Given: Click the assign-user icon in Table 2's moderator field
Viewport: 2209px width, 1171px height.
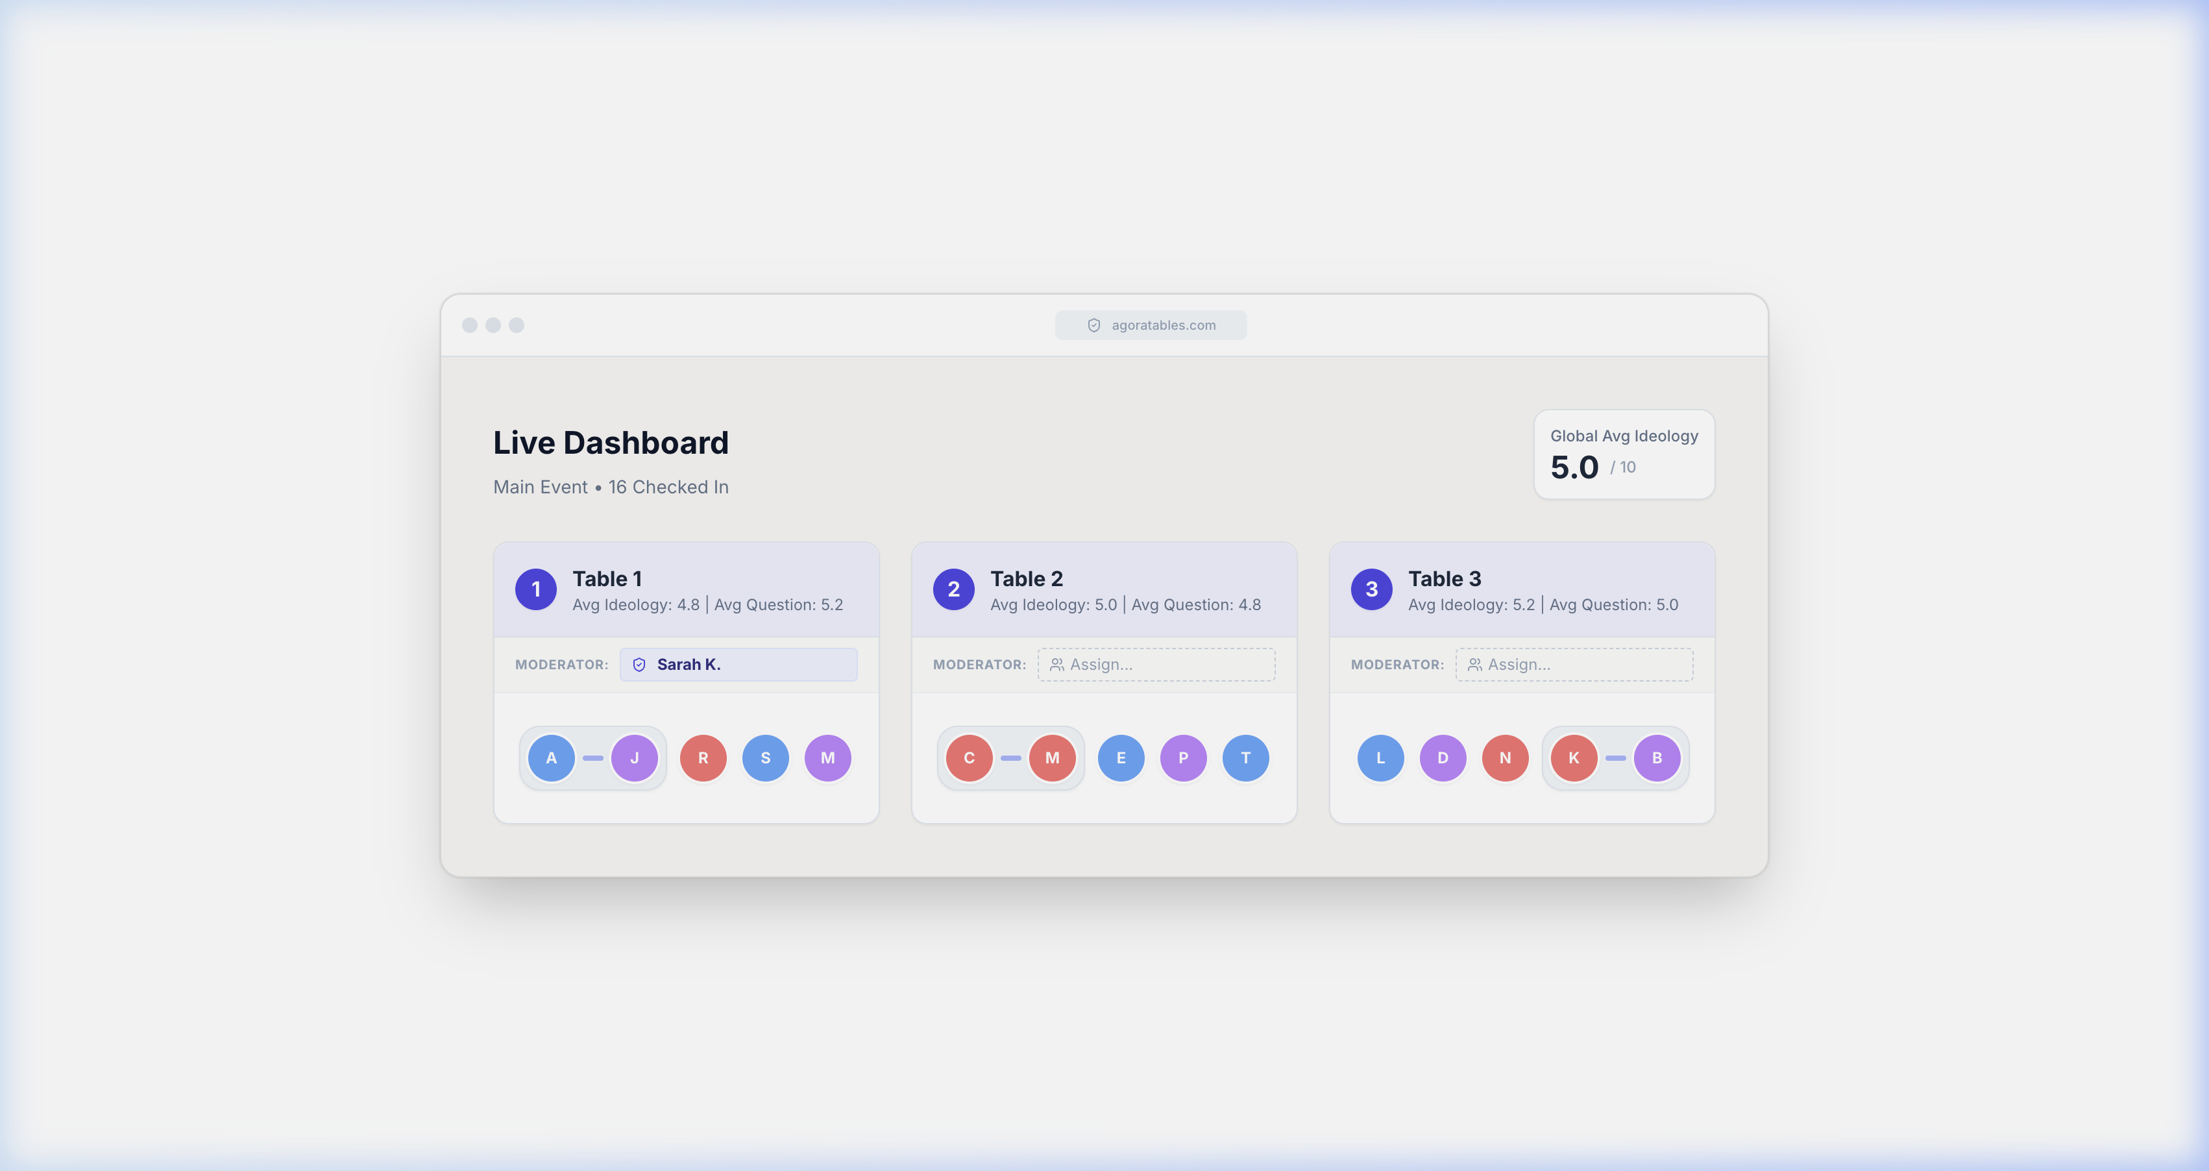Looking at the screenshot, I should coord(1056,664).
